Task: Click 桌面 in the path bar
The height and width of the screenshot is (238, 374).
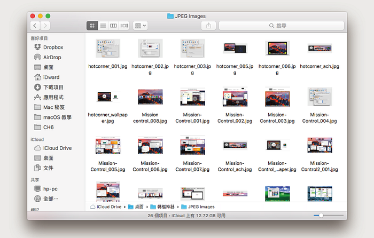Action: point(136,207)
